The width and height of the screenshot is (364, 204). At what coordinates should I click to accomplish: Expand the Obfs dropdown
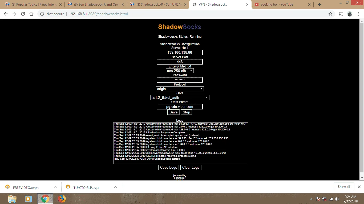[x=180, y=97]
